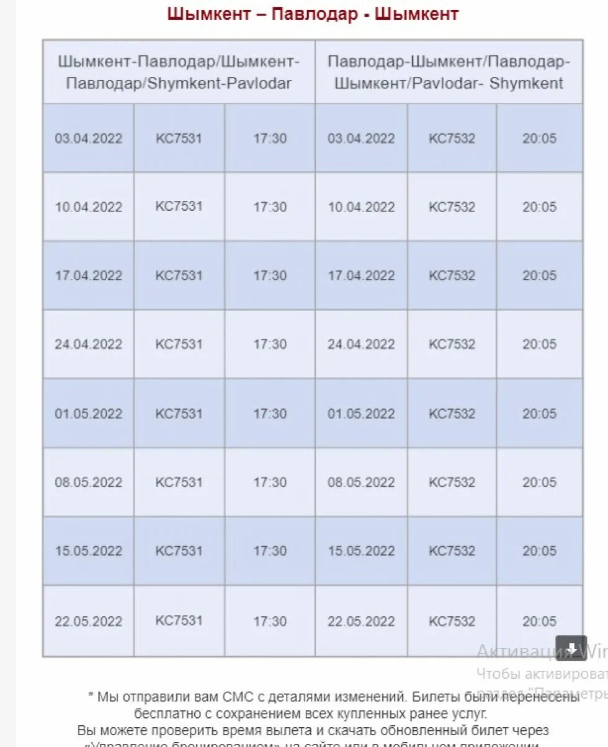Click flight KC7532 in the 01.05.2022 row
Screen dimensions: 608x747
pyautogui.click(x=452, y=413)
